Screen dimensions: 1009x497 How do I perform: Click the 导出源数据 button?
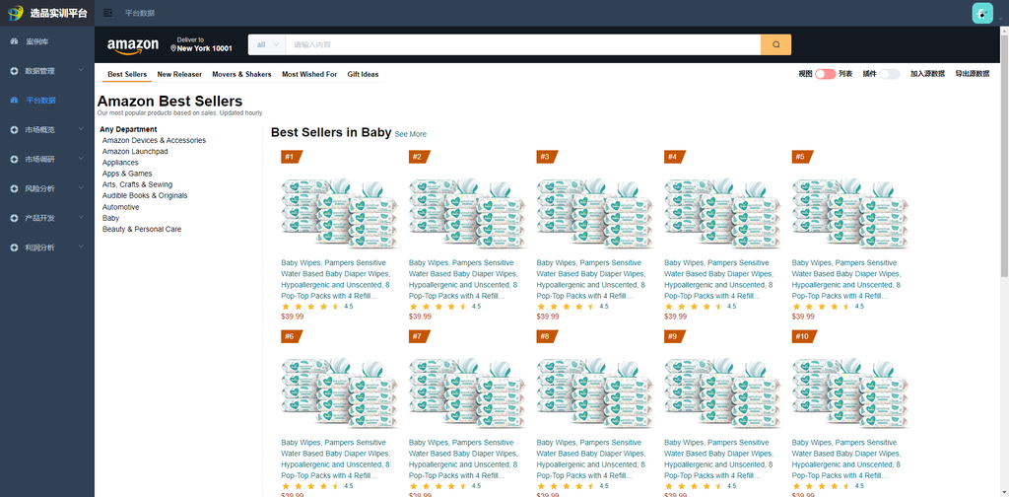973,74
